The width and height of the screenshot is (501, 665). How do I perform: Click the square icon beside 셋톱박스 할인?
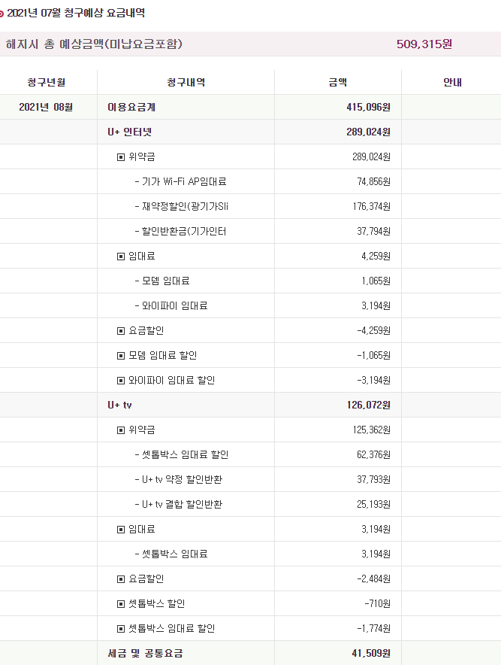121,603
